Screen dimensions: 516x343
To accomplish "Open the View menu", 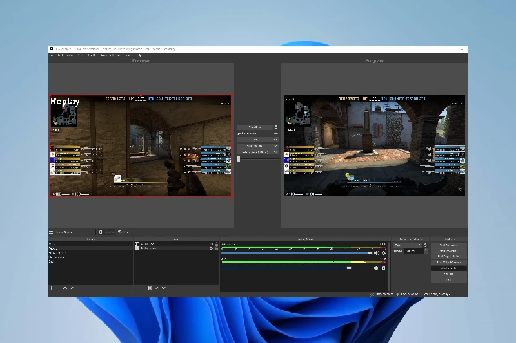I will (70, 55).
